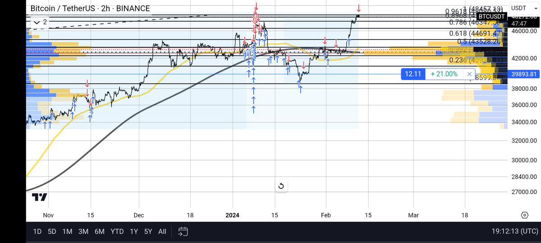Screen dimensions: 541x243
Task: Click the Dec date axis label
Action: 138,215
